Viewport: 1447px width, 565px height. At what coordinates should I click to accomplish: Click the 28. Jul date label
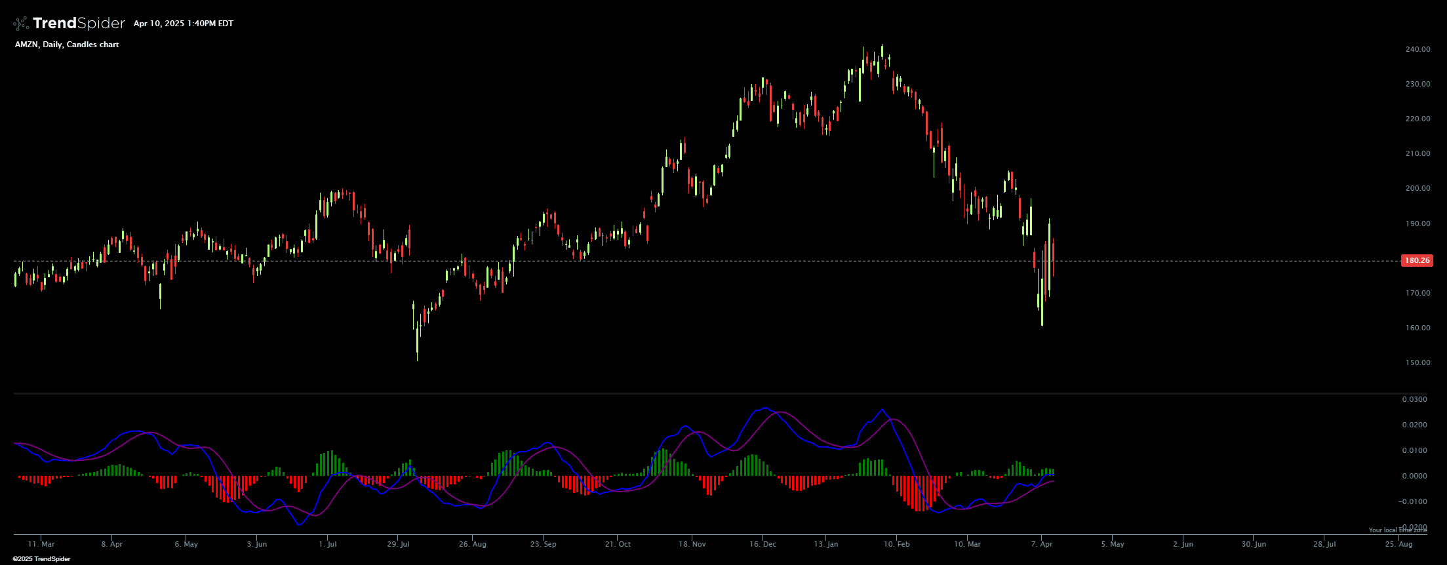pos(1324,544)
